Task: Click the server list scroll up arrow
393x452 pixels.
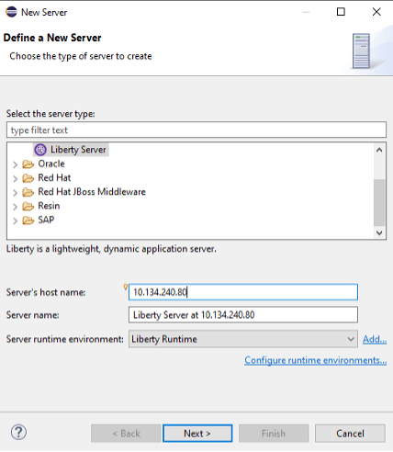Action: [x=379, y=150]
